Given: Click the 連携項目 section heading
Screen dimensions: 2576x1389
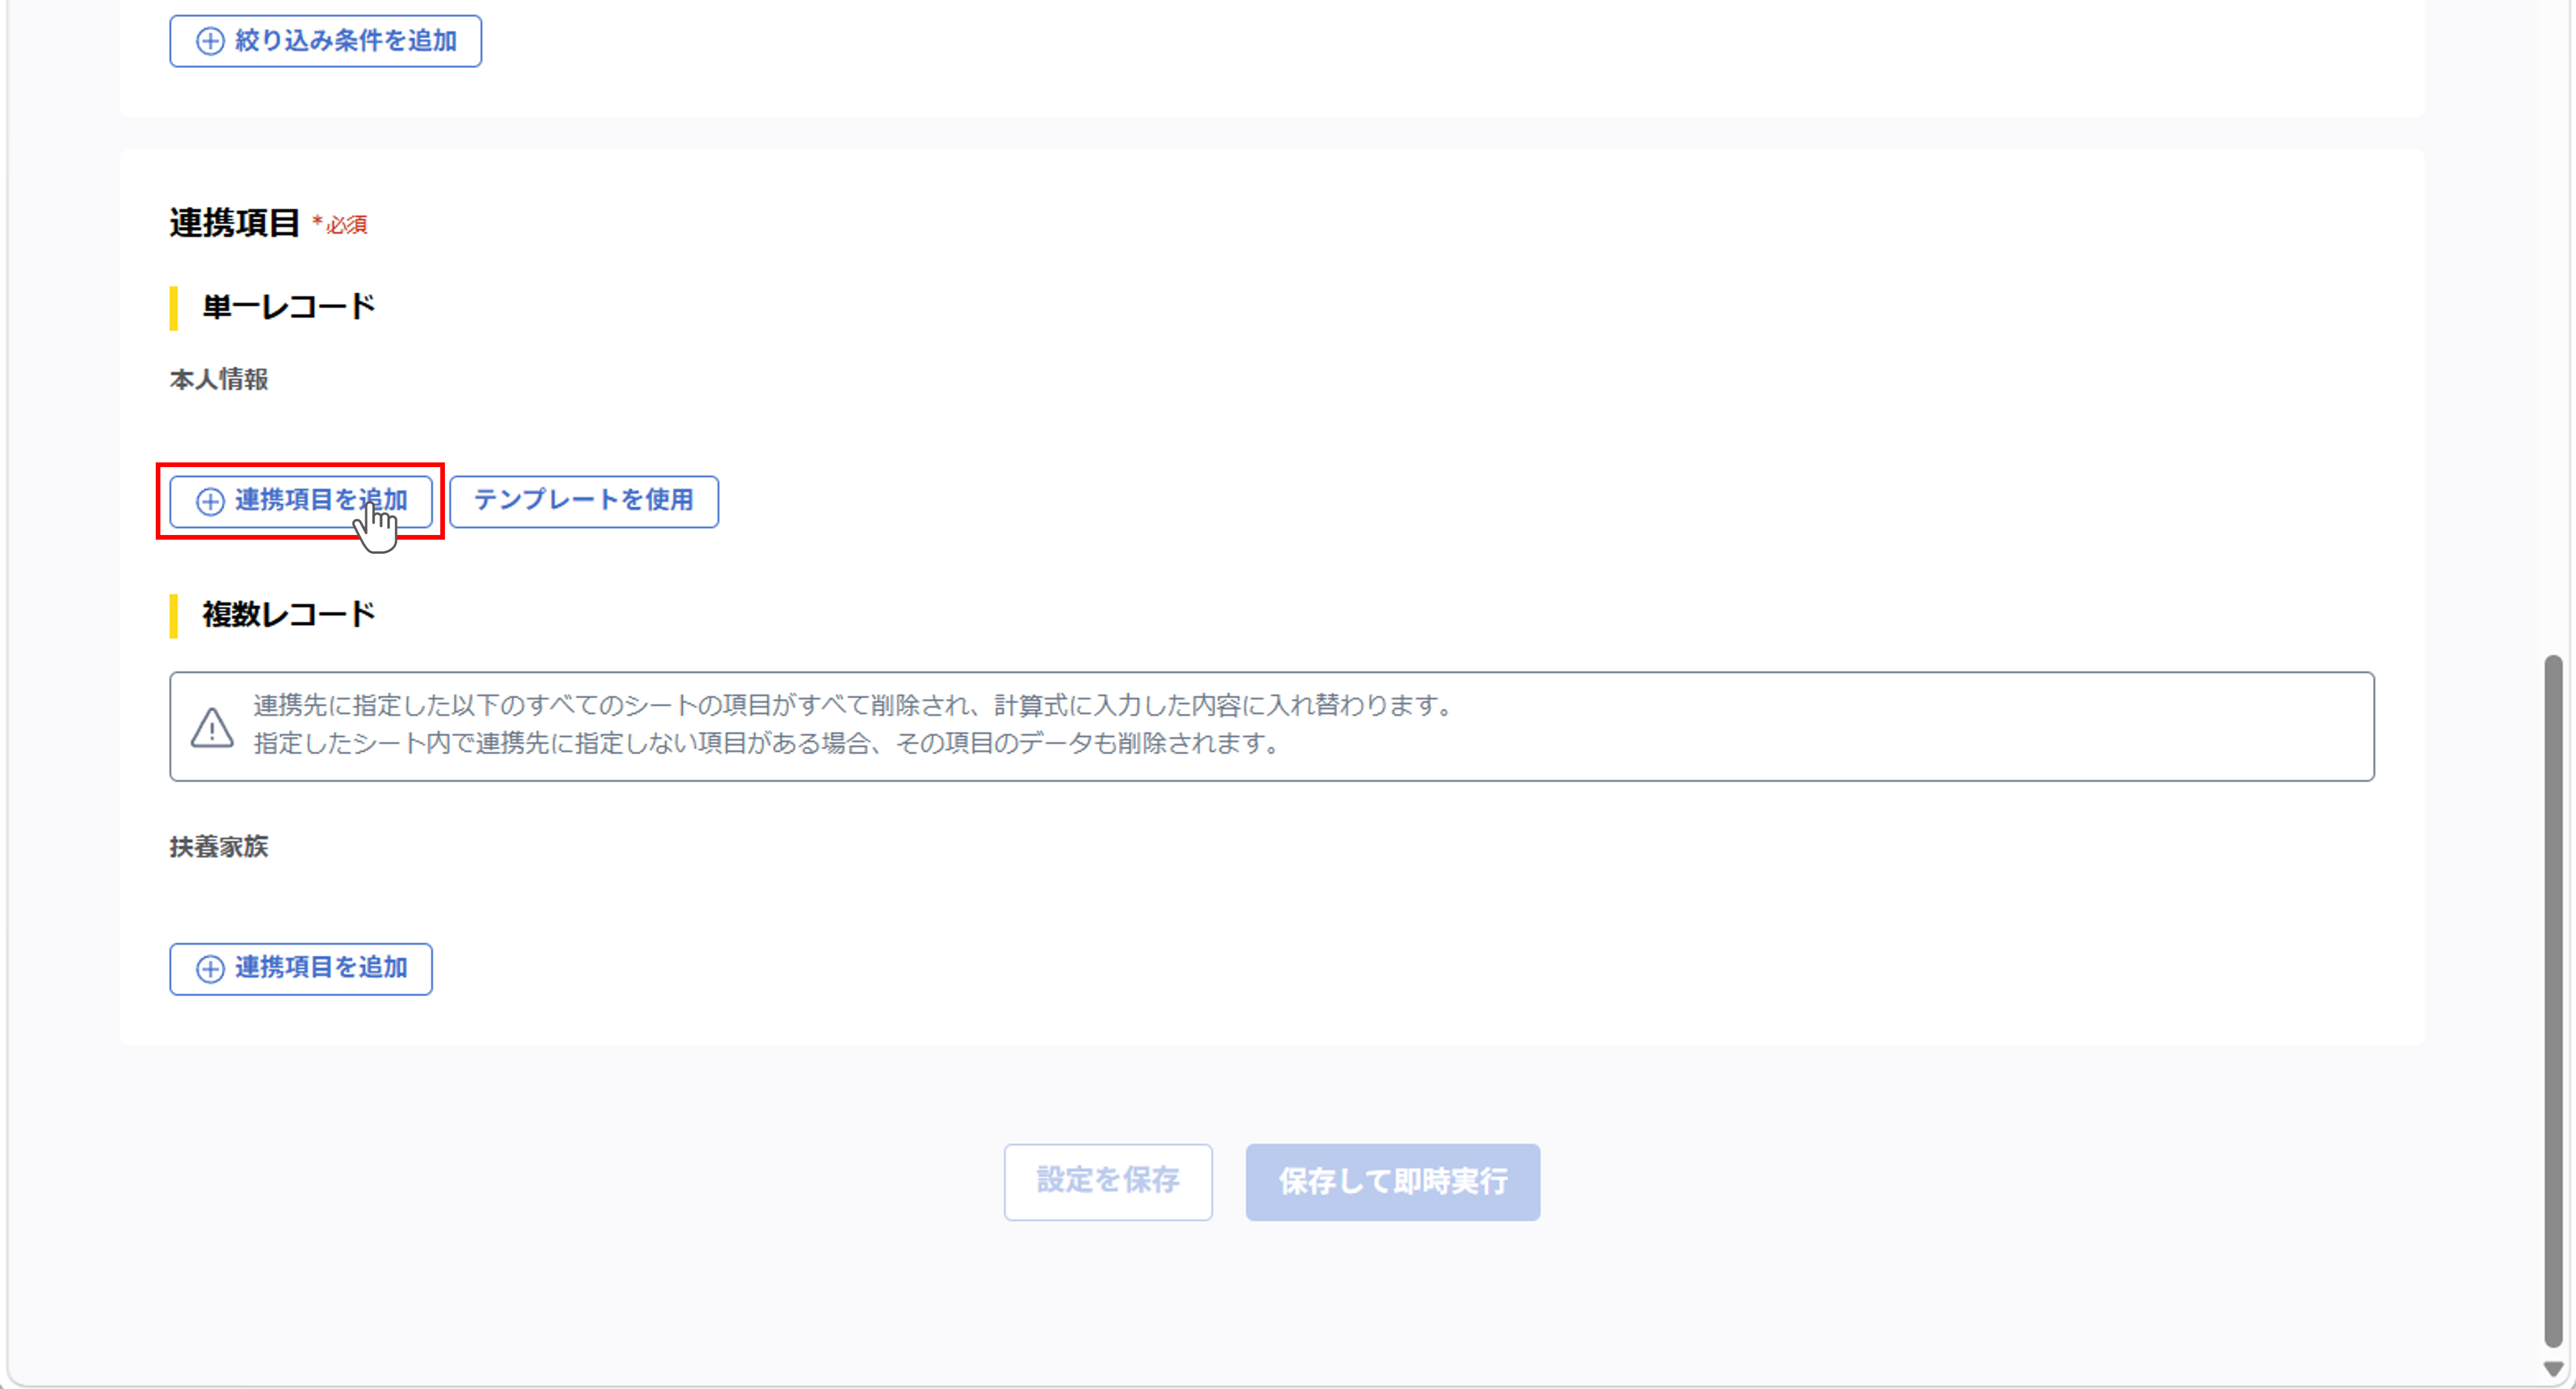Looking at the screenshot, I should click(x=234, y=222).
